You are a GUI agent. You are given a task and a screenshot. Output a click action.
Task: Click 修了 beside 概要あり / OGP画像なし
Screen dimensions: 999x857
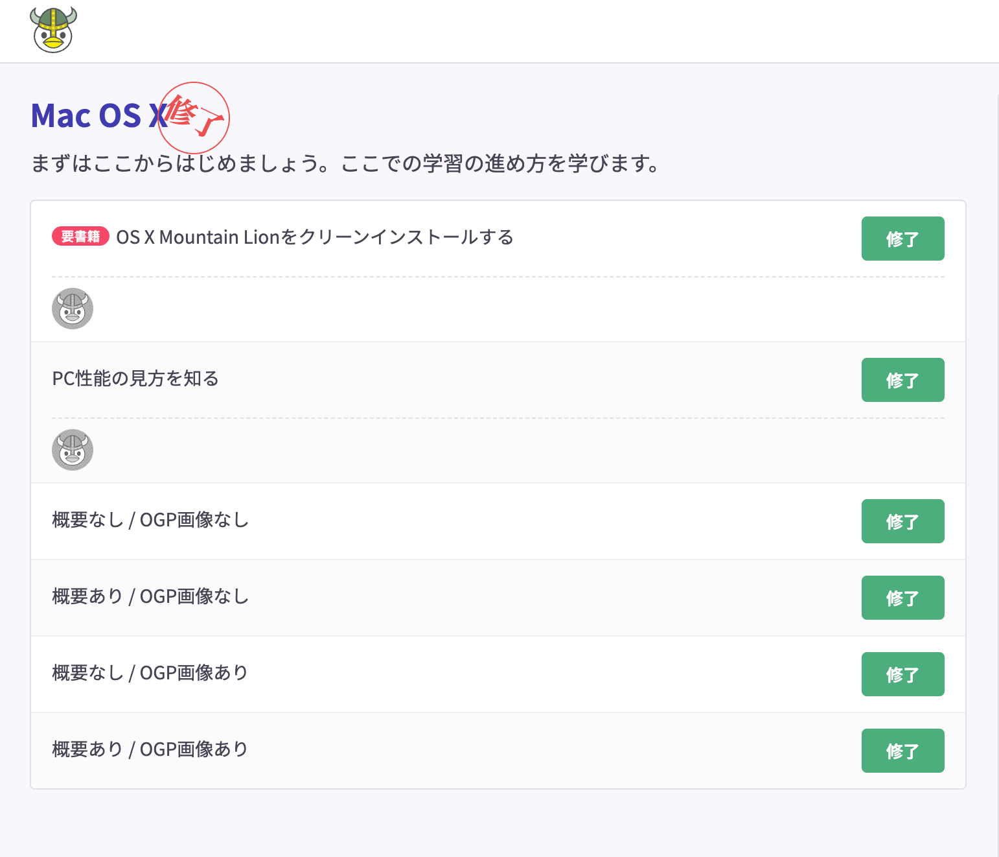902,598
